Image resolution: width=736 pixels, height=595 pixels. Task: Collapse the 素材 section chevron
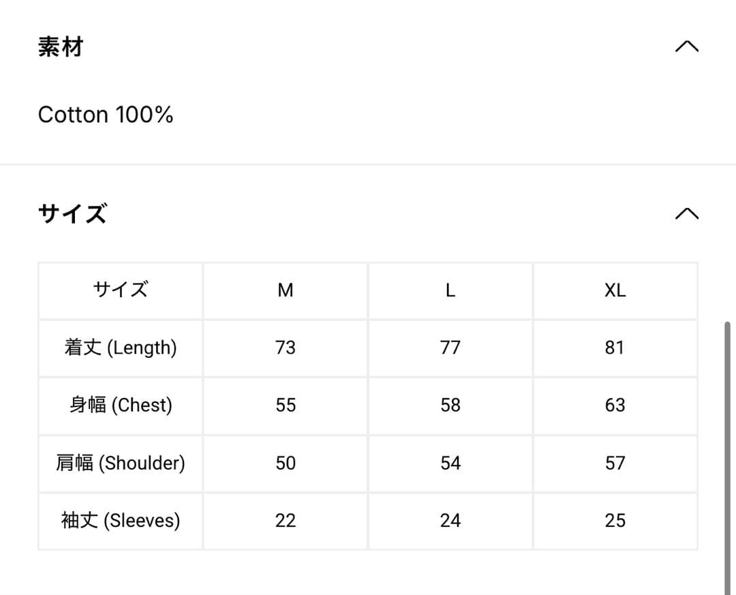point(686,47)
